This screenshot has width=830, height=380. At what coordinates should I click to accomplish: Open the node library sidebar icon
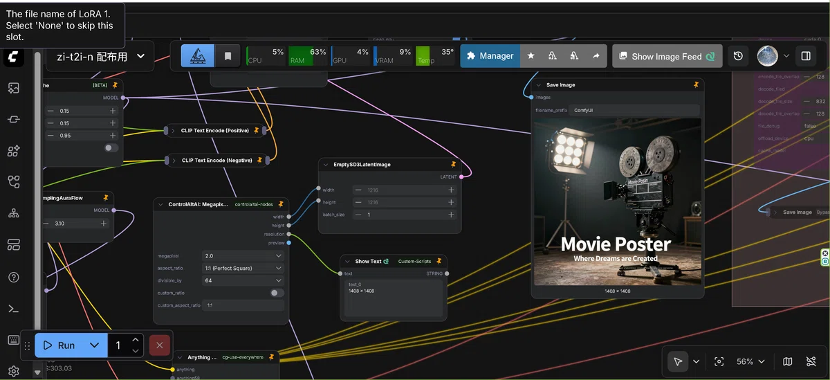[x=13, y=119]
